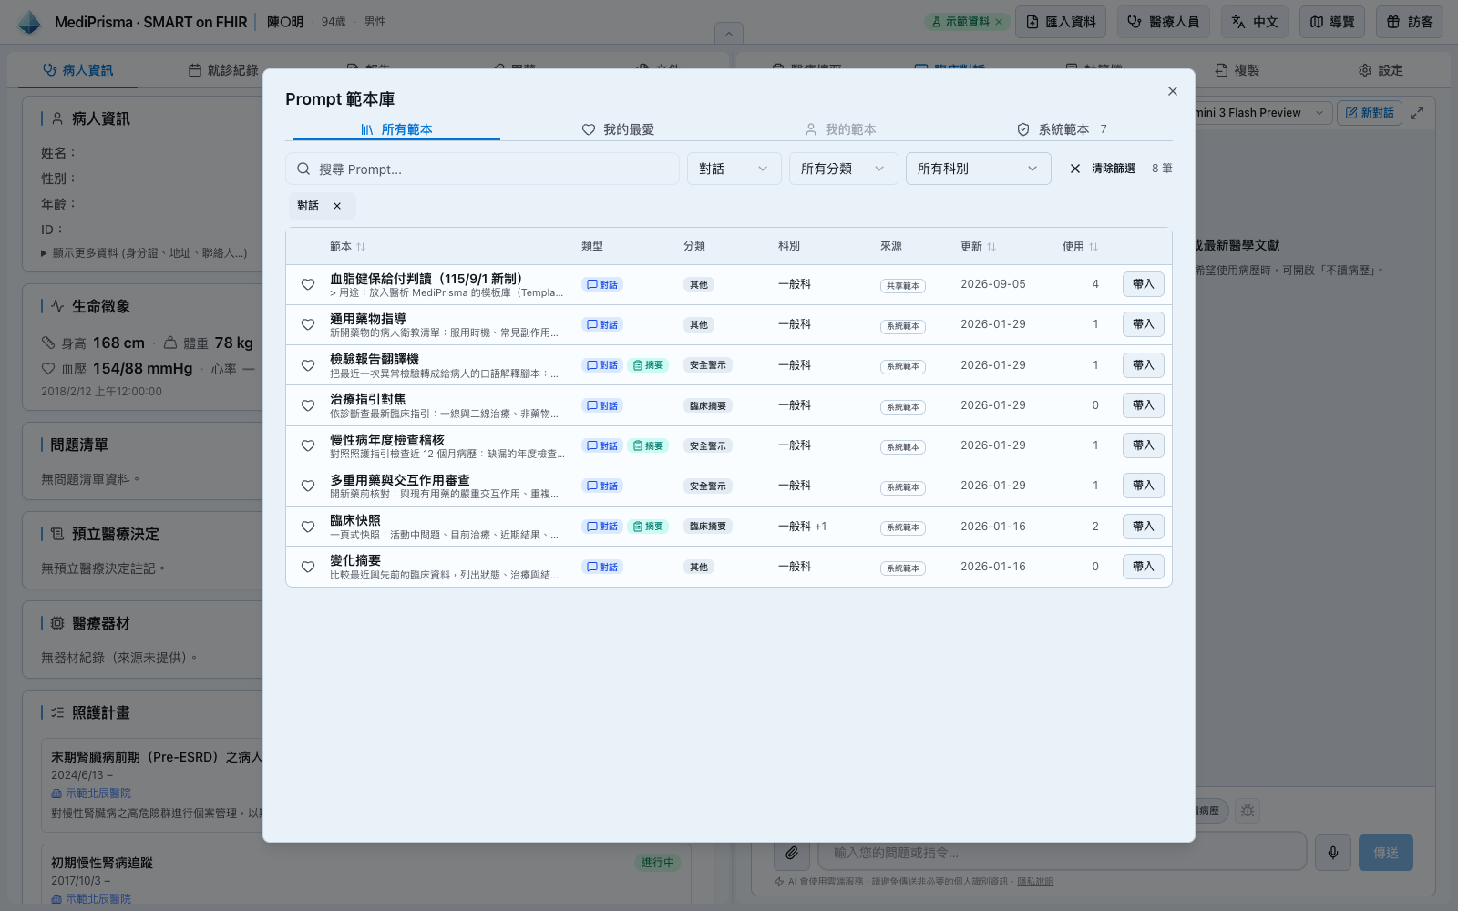
Task: Sort templates by 更新 date arrows
Action: (x=991, y=247)
